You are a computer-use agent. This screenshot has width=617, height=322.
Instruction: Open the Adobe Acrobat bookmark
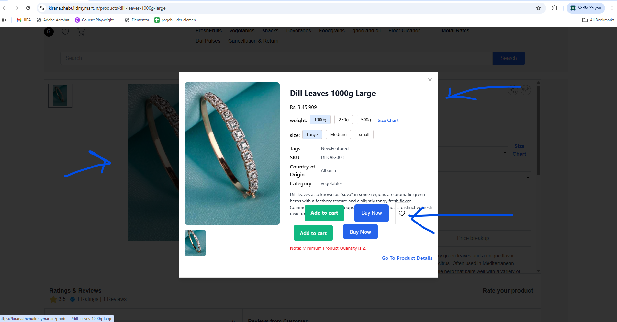pos(53,20)
